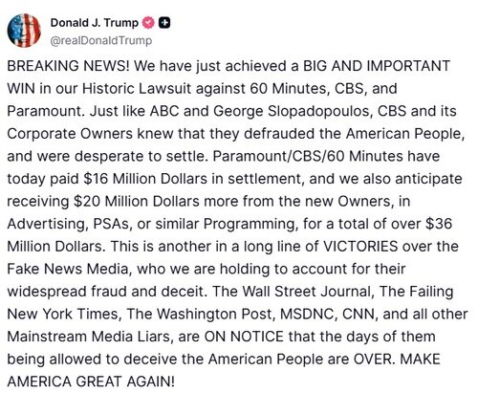This screenshot has width=478, height=393.
Task: Click the word VICTORIES in capitals
Action: point(360,247)
